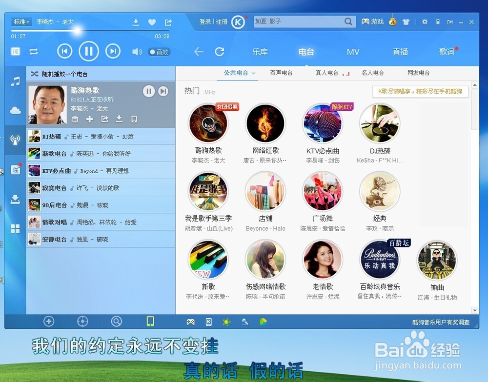This screenshot has width=488, height=382.
Task: Pause the 酷狗热歌 radio station
Action: (149, 91)
